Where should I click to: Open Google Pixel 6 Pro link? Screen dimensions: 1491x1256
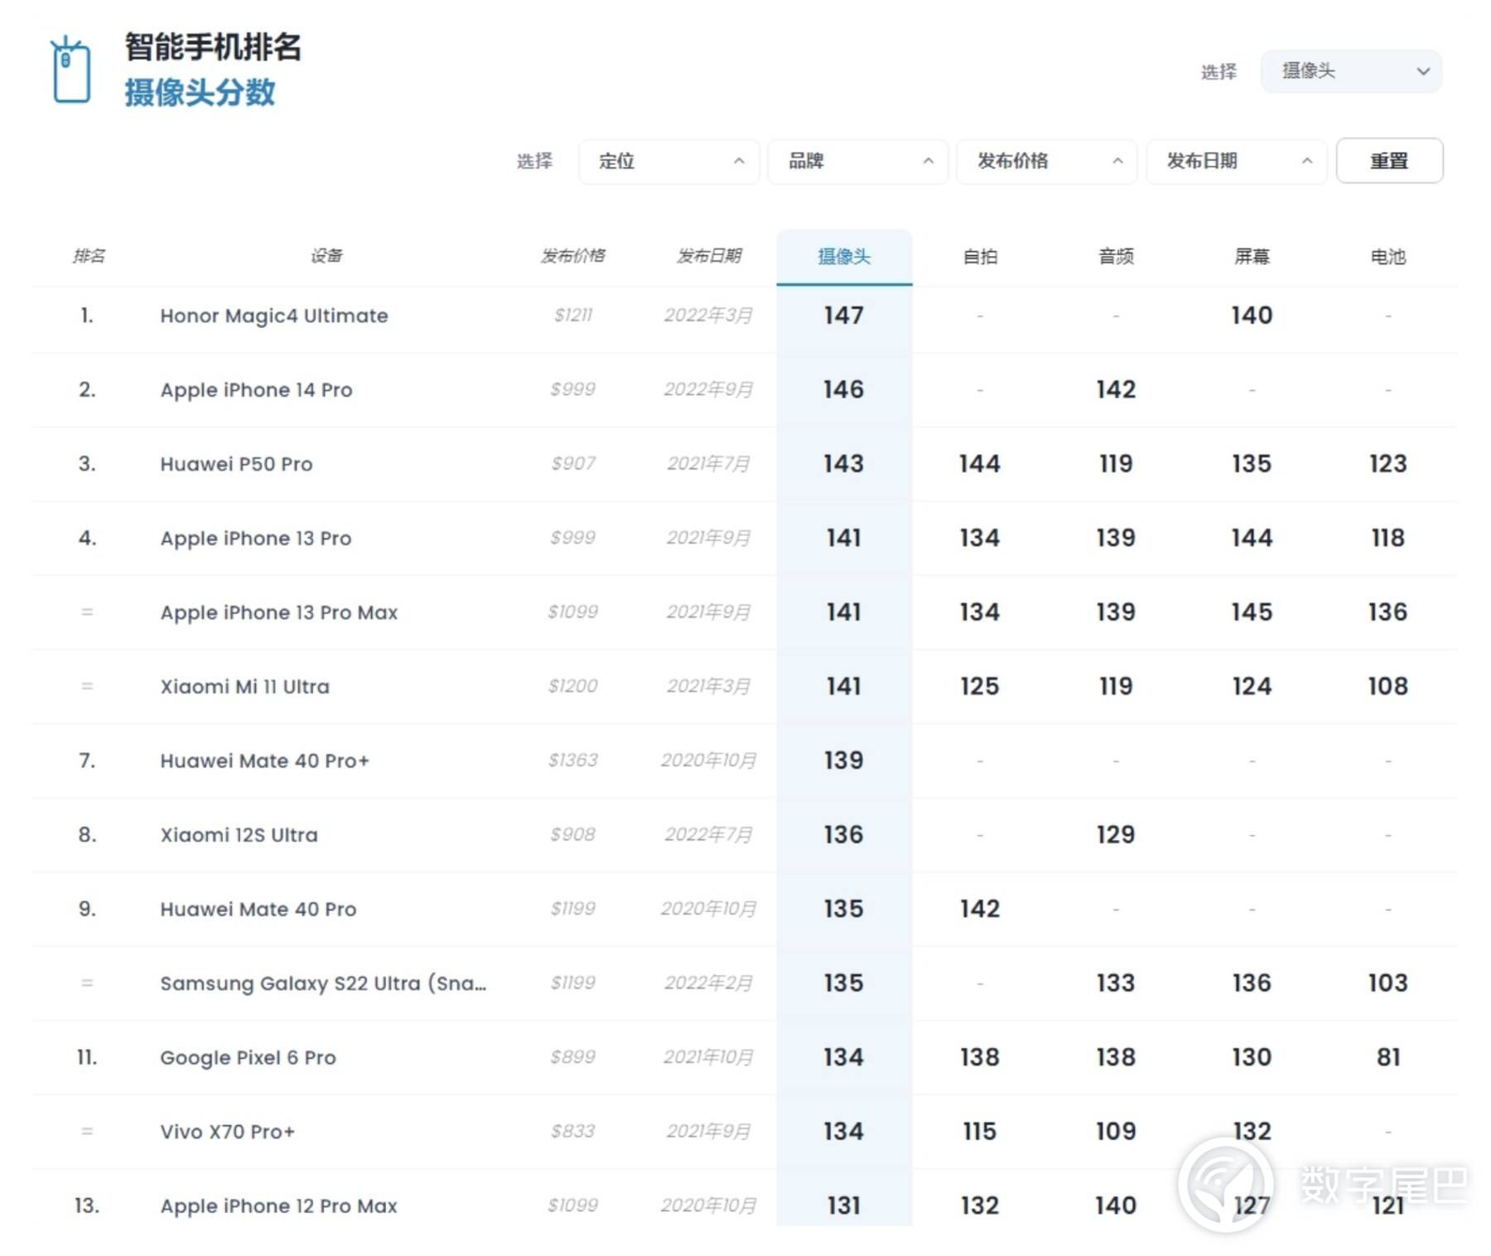248,1058
